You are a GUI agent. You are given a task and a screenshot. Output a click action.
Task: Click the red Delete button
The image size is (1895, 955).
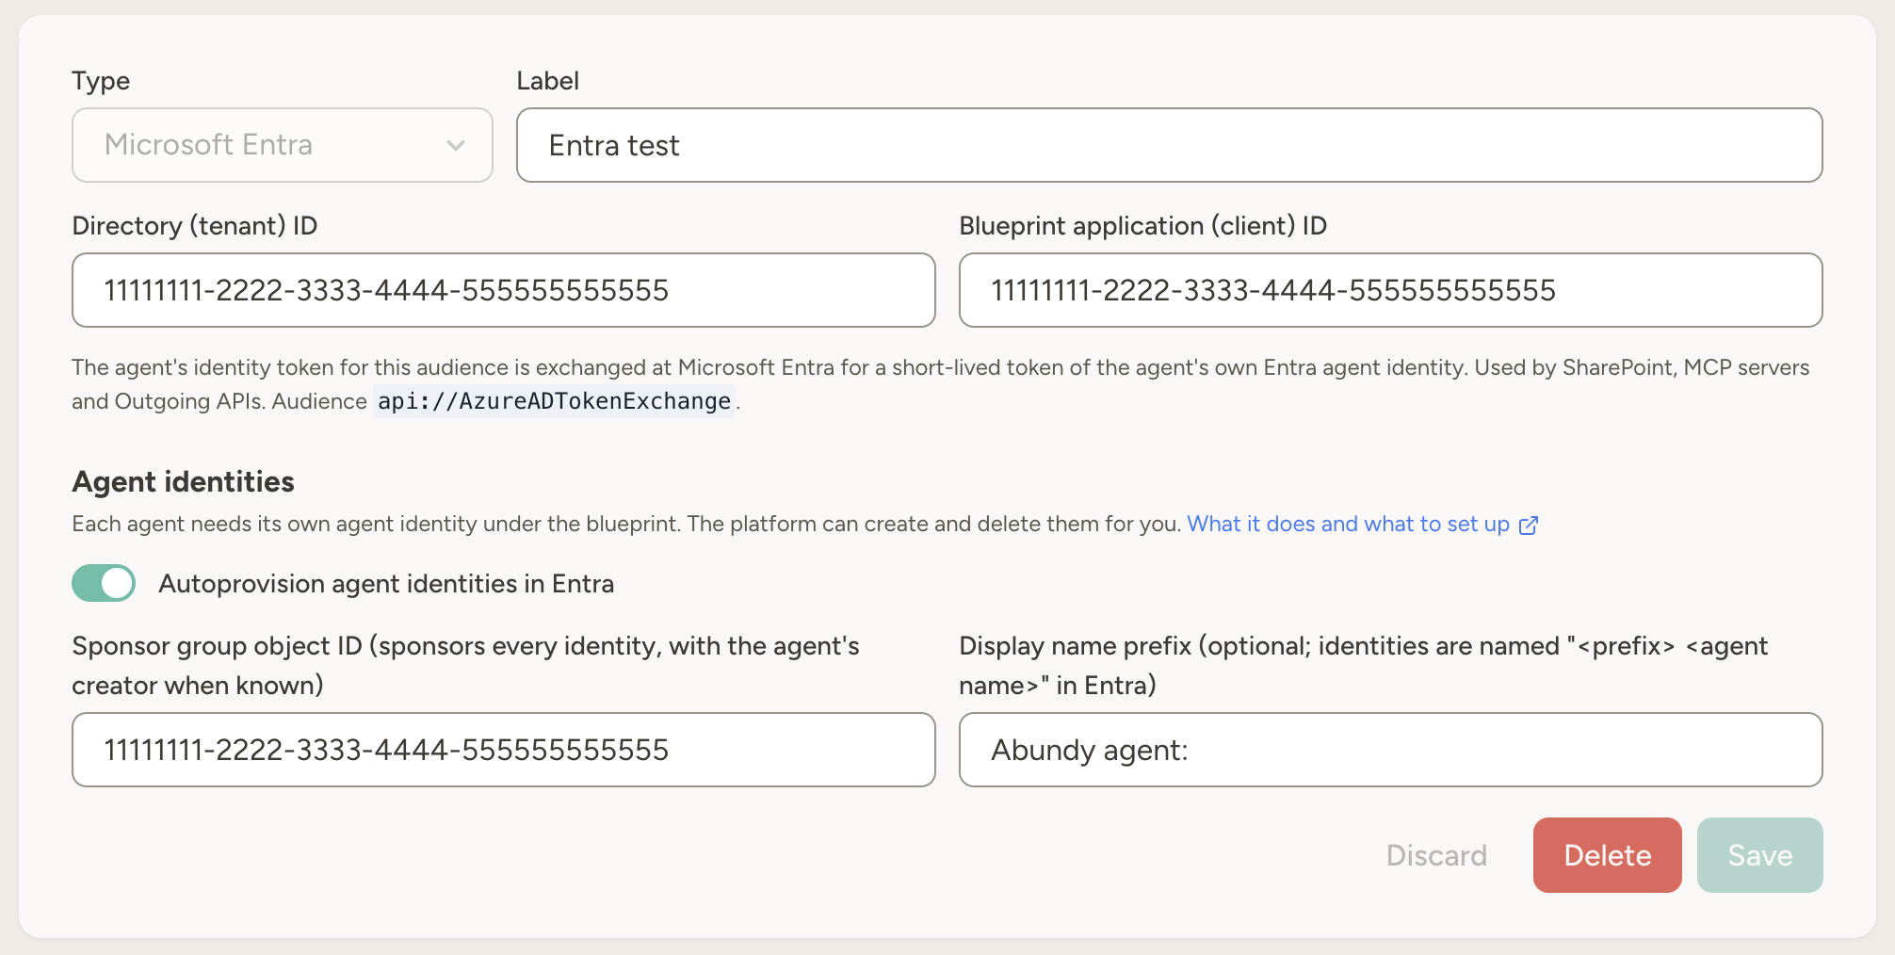1607,855
